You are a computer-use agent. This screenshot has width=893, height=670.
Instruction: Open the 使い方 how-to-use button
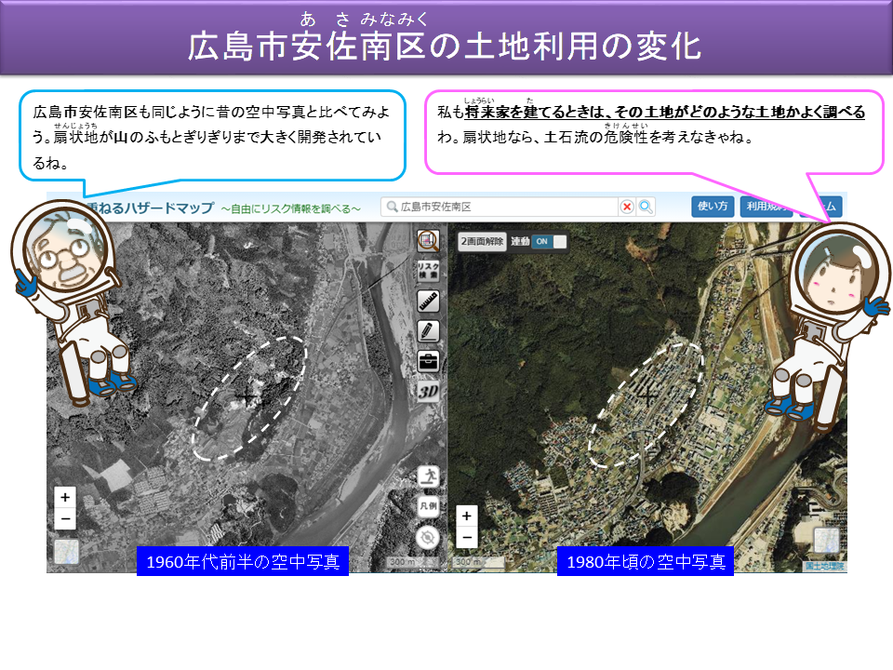click(x=713, y=207)
